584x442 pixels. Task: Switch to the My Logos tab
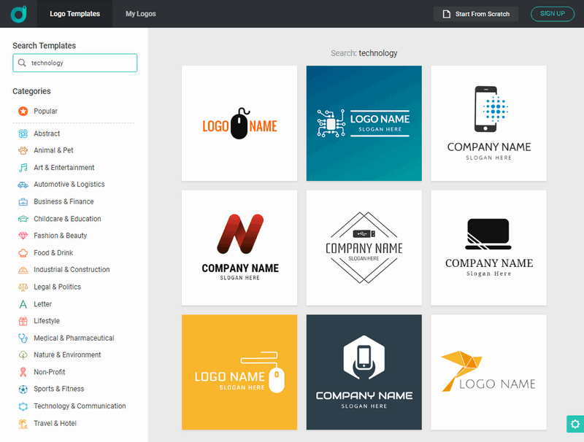click(x=140, y=14)
